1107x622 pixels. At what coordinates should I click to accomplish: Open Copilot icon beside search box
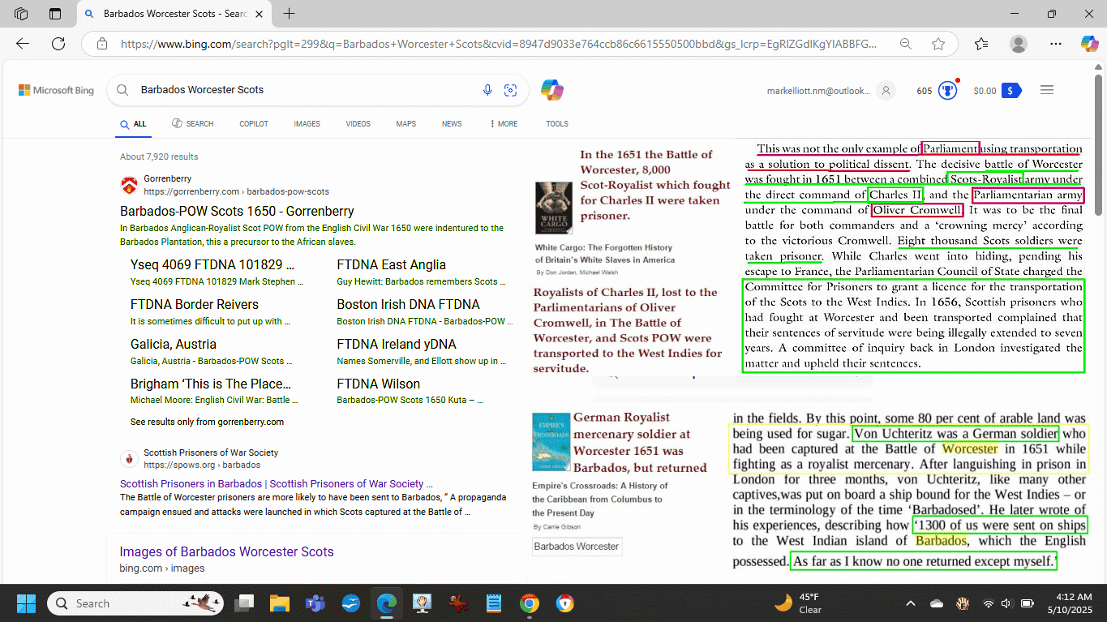tap(552, 90)
